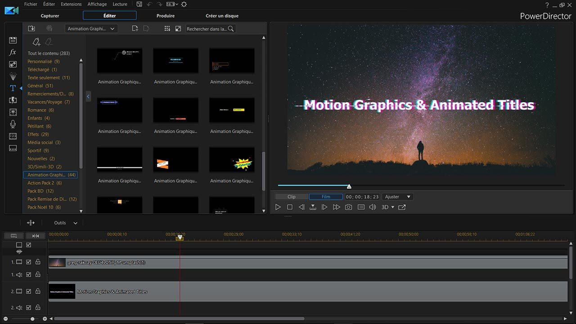Import title templates with the folder-arrow icon
The height and width of the screenshot is (324, 576).
coord(31,28)
